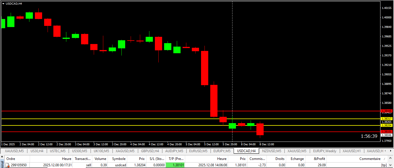Open the USDCAD,H4 chart title menu triangle
The image size is (394, 168).
tap(3, 4)
